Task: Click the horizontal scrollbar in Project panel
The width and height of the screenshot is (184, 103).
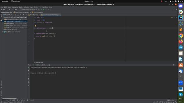Action: tap(9, 98)
